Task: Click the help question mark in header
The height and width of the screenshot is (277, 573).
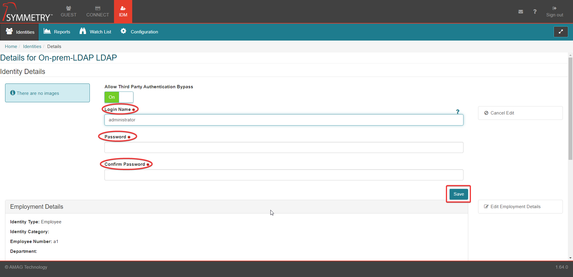Action: point(535,12)
